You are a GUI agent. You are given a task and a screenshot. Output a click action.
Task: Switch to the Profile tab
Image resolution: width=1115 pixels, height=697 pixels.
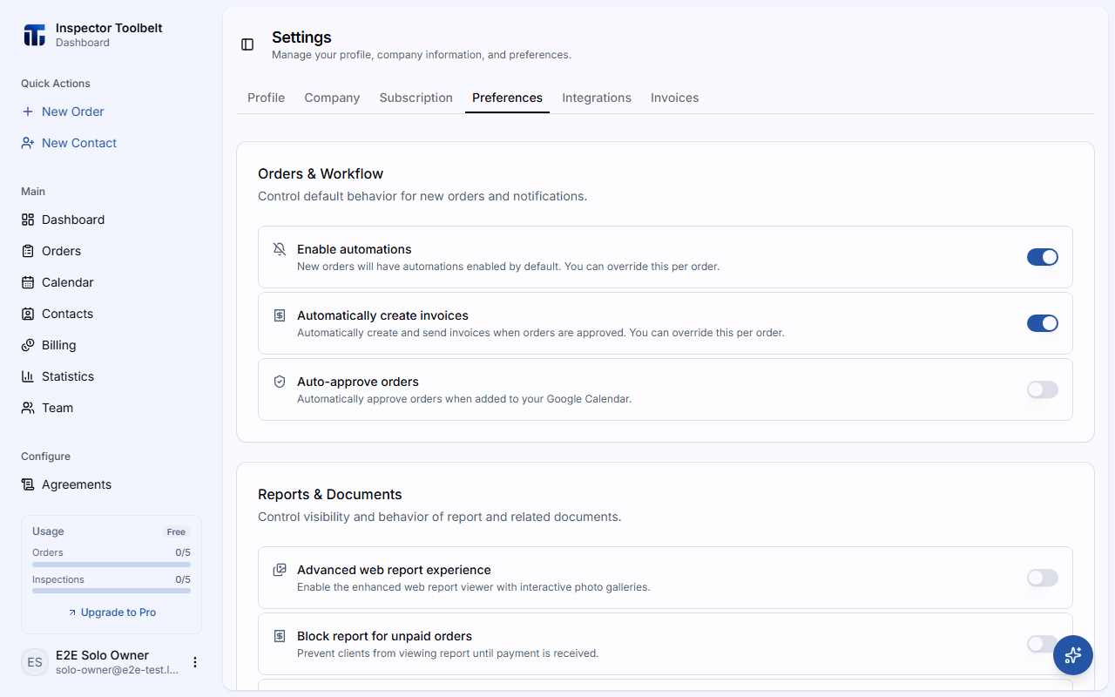267,98
